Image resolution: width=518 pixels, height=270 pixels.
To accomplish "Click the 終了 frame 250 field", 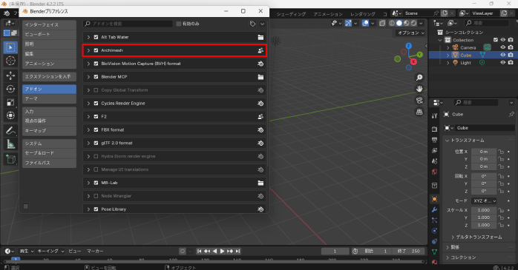I will pyautogui.click(x=408, y=252).
